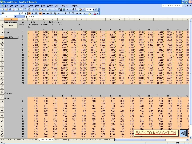Insert a hyperlink with the globe icon
192x144 pixels.
tap(64, 9)
